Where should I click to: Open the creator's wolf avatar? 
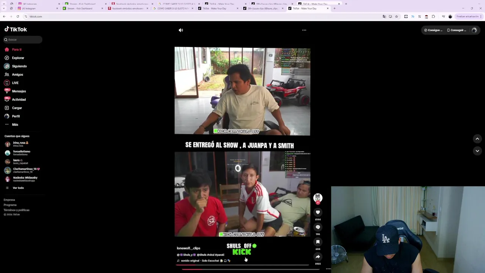[x=318, y=197]
